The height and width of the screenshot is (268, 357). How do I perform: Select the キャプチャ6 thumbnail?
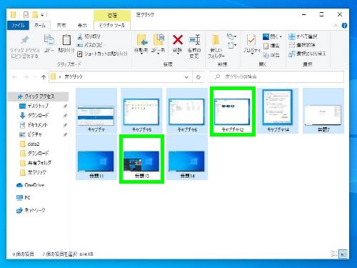point(187,111)
